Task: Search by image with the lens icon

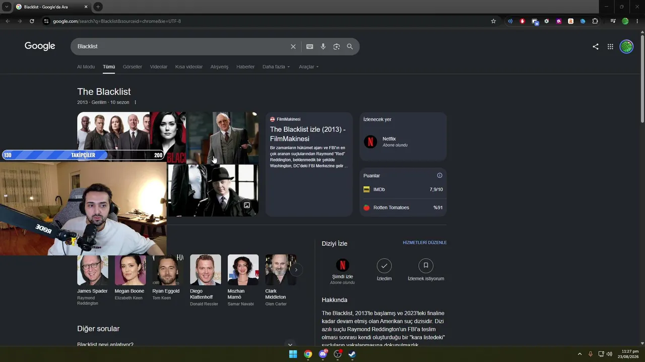Action: pyautogui.click(x=337, y=46)
